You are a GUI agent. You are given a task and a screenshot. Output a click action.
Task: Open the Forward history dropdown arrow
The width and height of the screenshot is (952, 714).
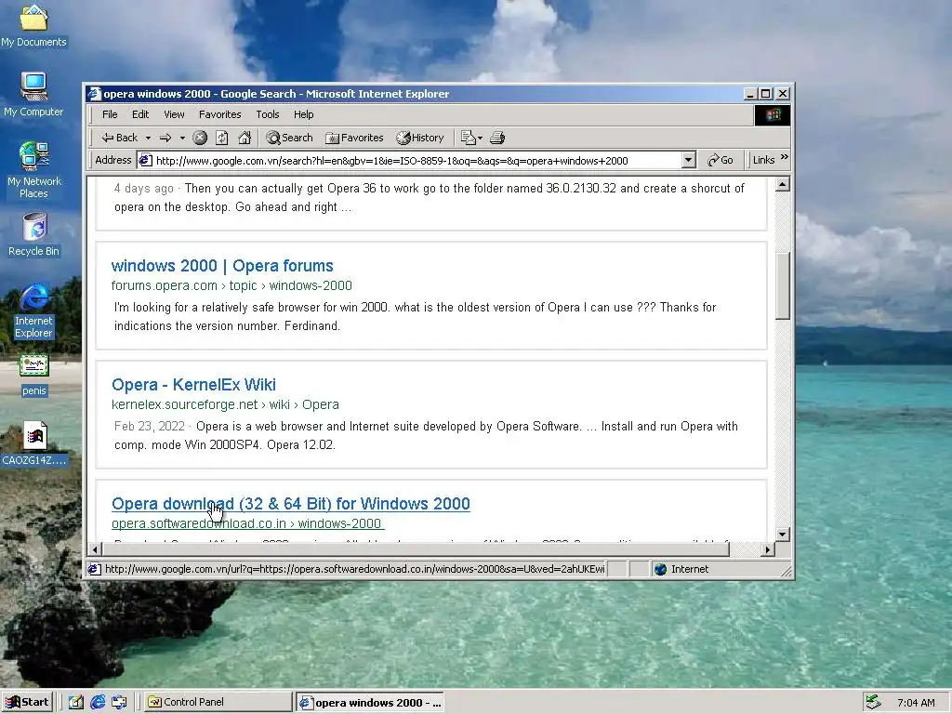182,138
